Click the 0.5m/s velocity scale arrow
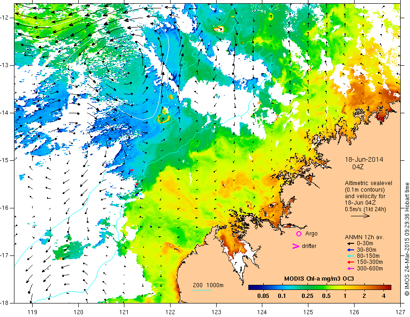410x317 pixels. tap(360, 216)
